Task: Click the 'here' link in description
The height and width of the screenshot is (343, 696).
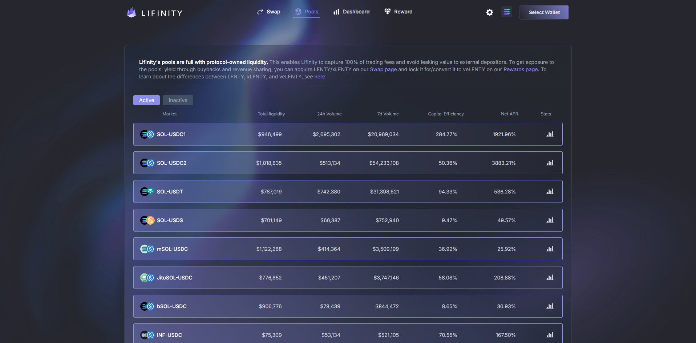Action: (x=319, y=77)
